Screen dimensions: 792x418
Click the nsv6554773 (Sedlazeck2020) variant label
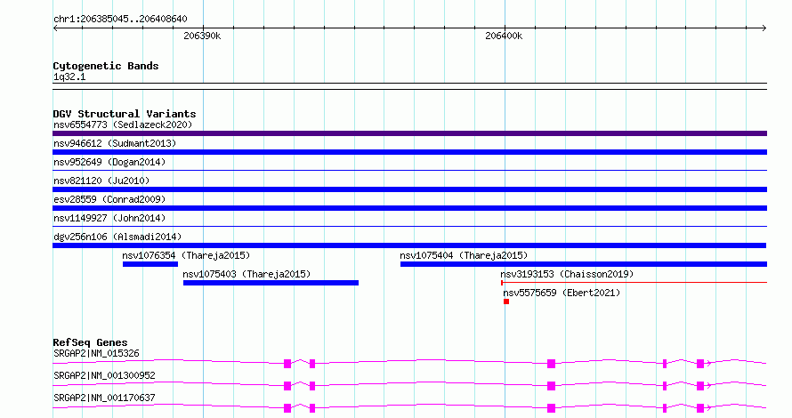pos(123,125)
